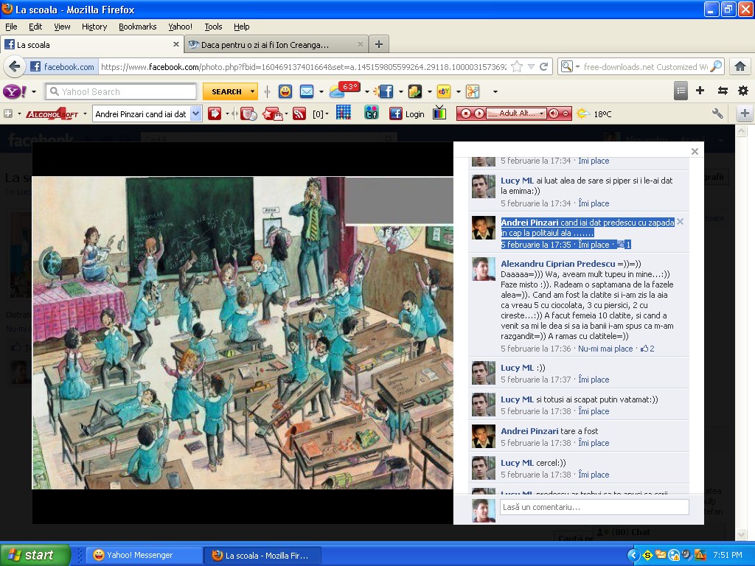755x566 pixels.
Task: Click the 2 likes thumb counter
Action: [647, 349]
